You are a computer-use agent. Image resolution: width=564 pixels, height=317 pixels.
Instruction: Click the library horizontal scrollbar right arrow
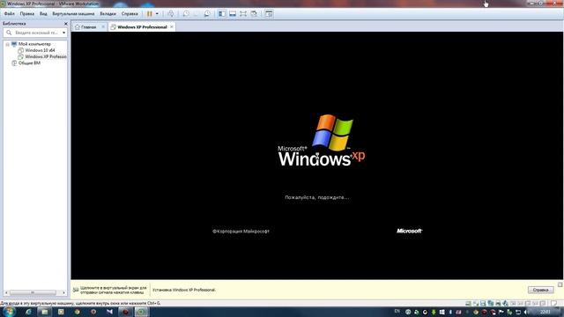[x=63, y=292]
